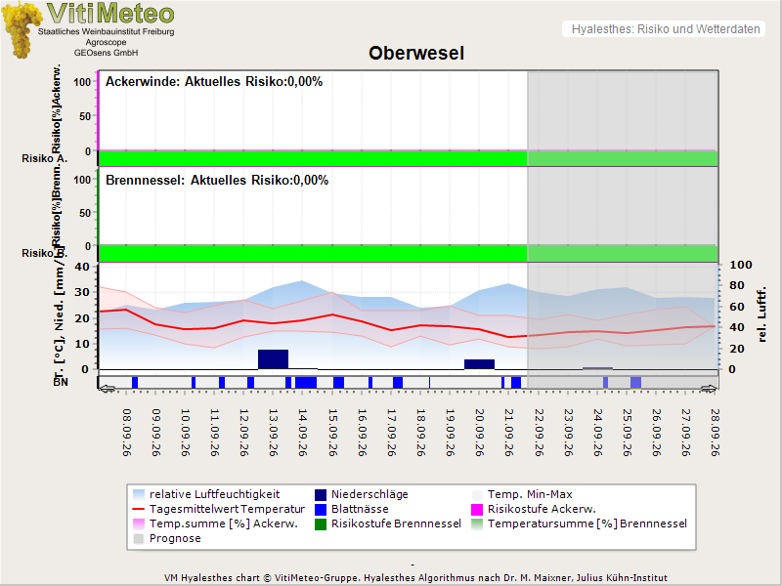Click the 28.09.26 date label
782x586 pixels.
click(x=716, y=433)
